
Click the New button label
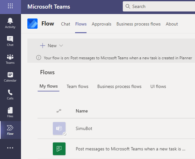point(52,46)
